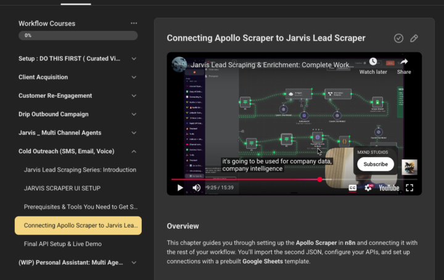Expand Drip Outbound Campaign chevron
The image size is (444, 280).
click(134, 114)
